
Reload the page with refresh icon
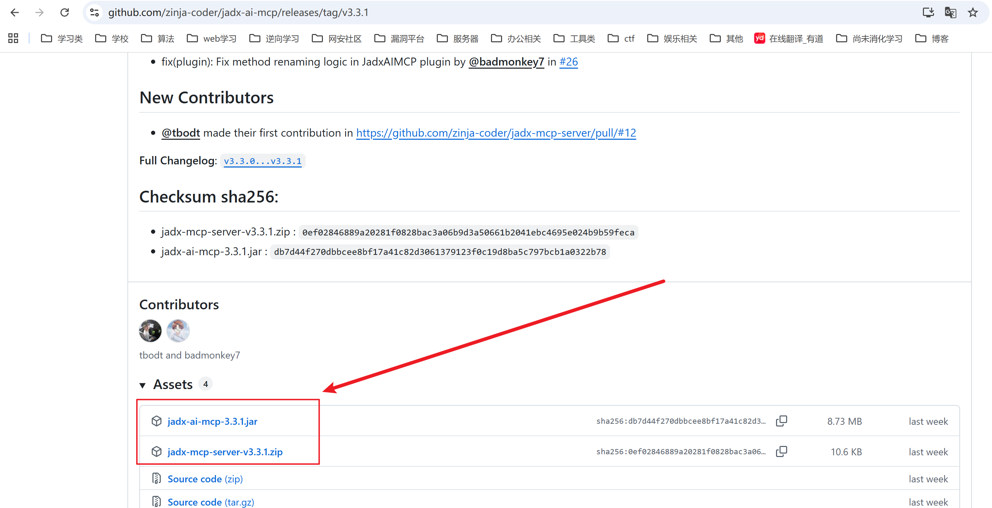point(65,13)
